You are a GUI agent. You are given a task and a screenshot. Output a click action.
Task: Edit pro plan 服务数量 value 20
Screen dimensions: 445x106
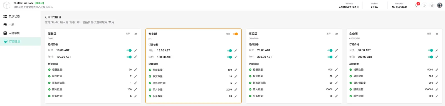coord(236,96)
